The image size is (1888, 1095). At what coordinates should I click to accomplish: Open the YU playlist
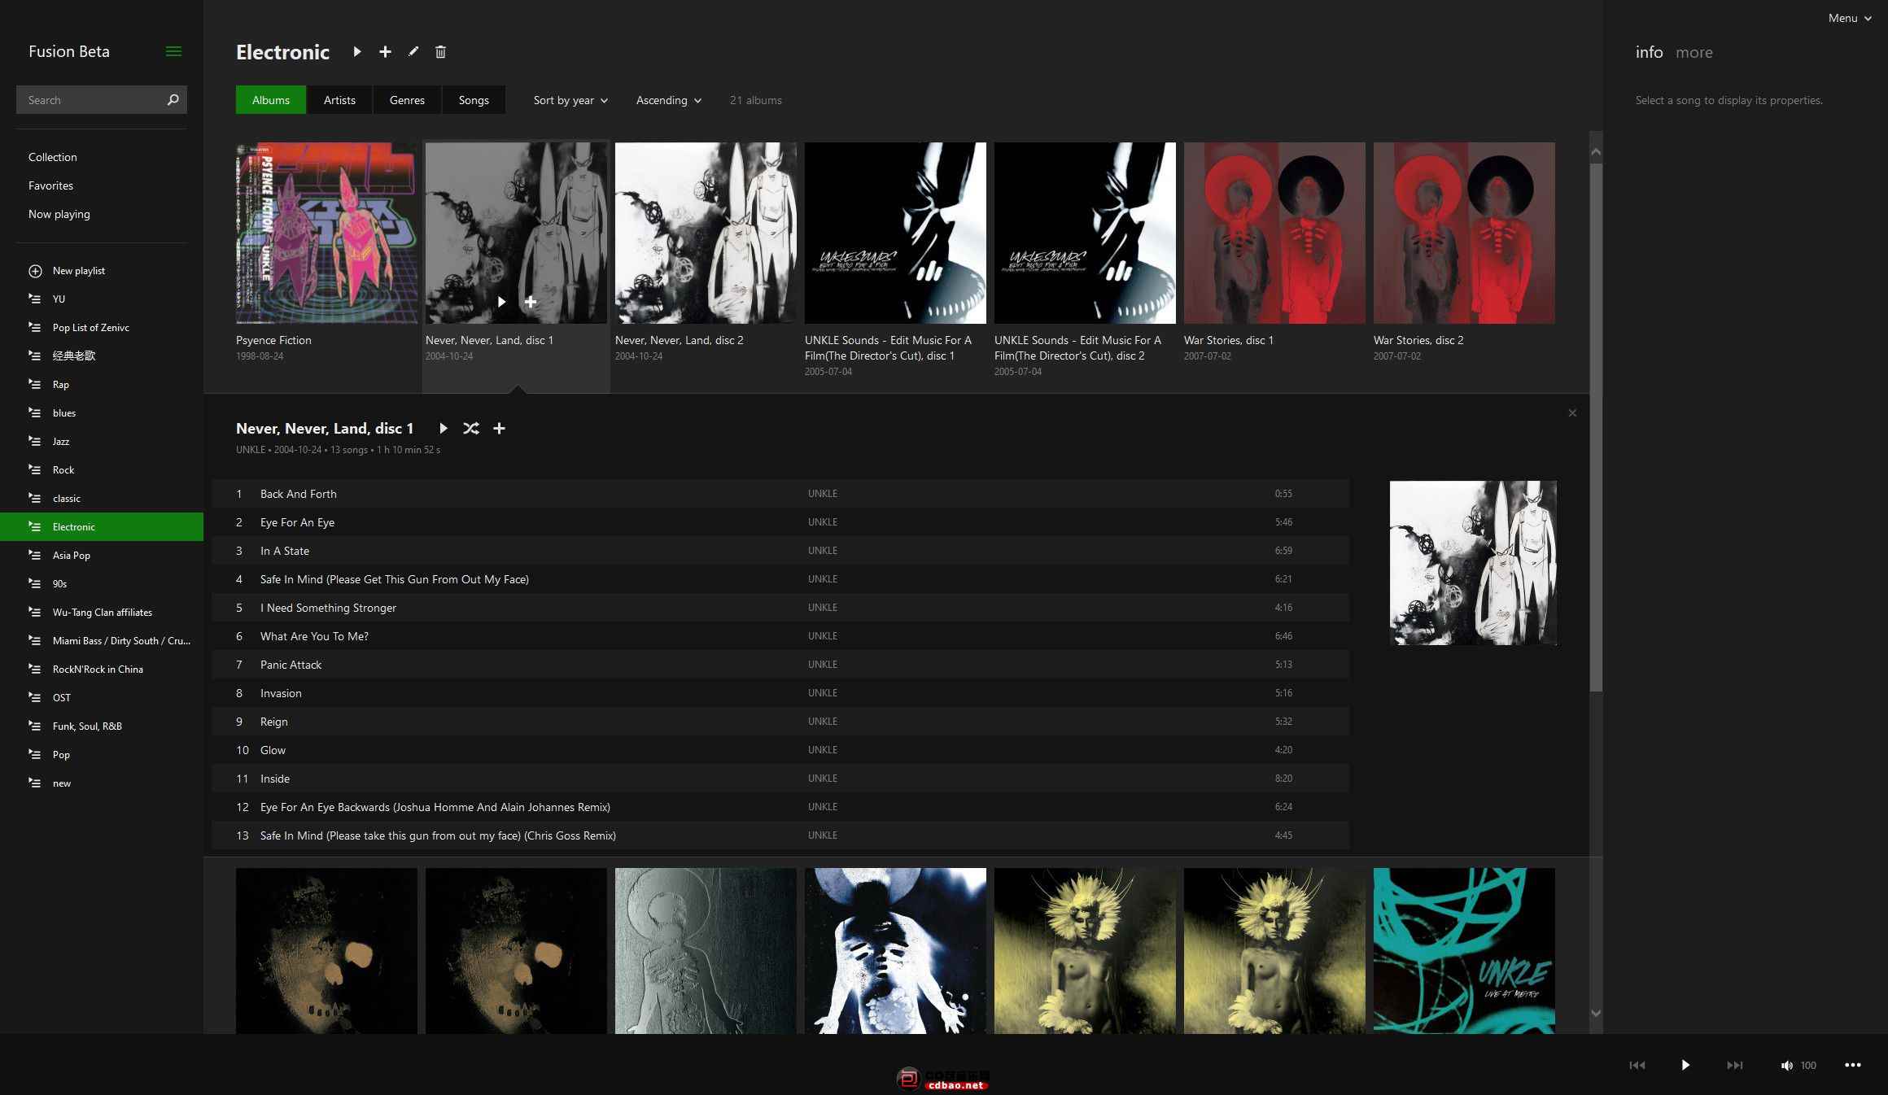[102, 299]
